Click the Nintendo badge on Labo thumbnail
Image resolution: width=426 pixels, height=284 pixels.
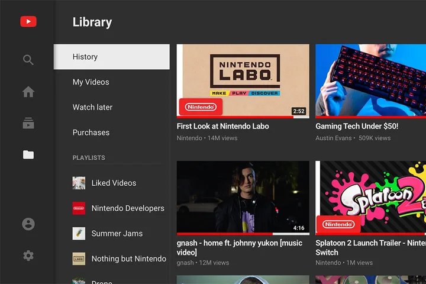point(201,107)
